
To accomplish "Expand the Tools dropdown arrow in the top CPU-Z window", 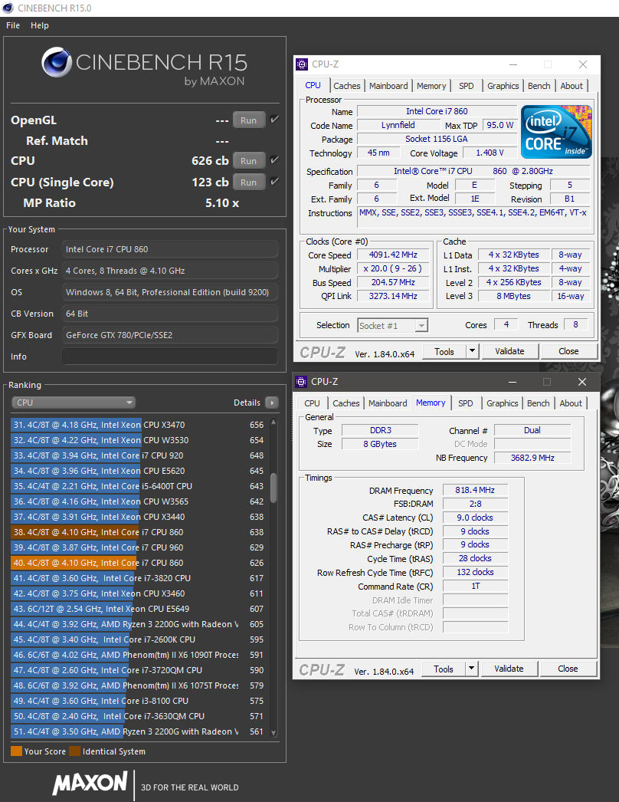I will coord(473,351).
